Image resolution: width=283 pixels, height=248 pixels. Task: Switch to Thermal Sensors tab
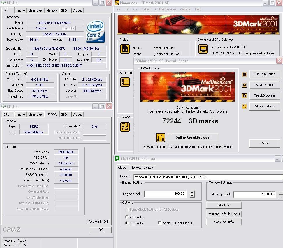[142, 168]
